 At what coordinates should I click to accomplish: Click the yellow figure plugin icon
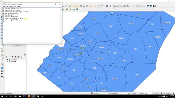point(71,10)
